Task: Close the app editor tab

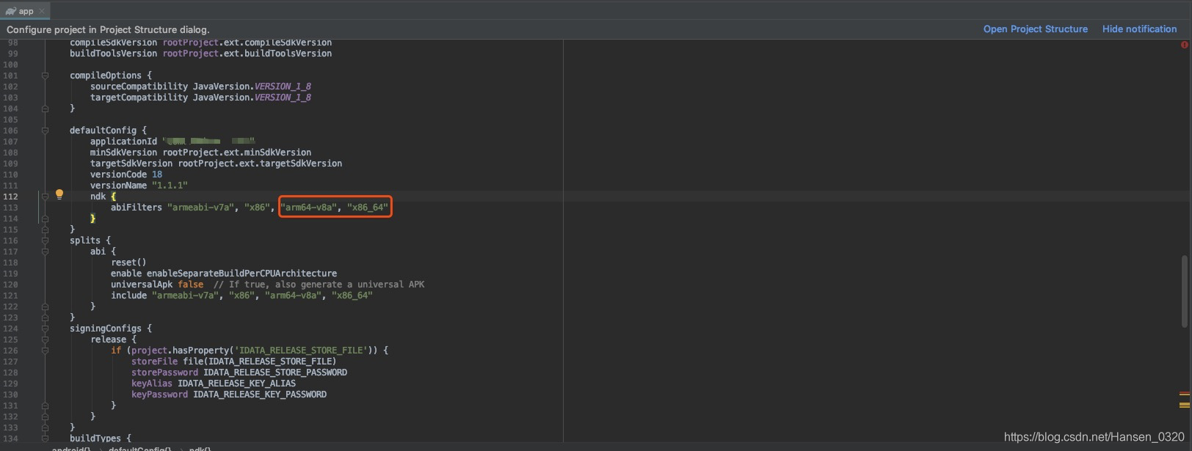Action: point(42,11)
